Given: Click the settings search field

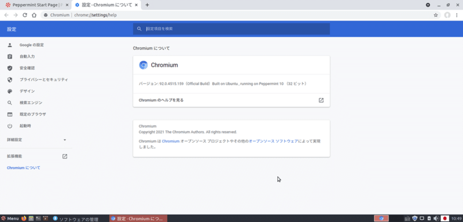Looking at the screenshot, I should pos(231,29).
